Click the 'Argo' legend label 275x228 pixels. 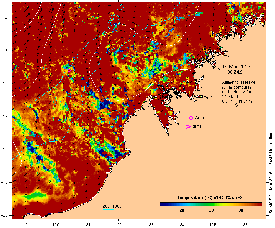click(x=200, y=118)
